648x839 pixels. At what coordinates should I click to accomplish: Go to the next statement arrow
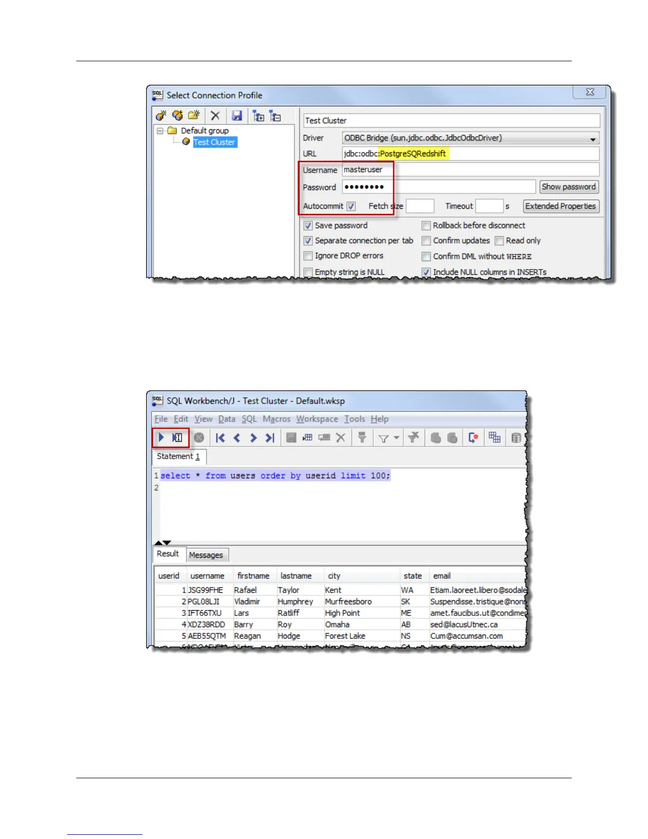click(x=253, y=438)
